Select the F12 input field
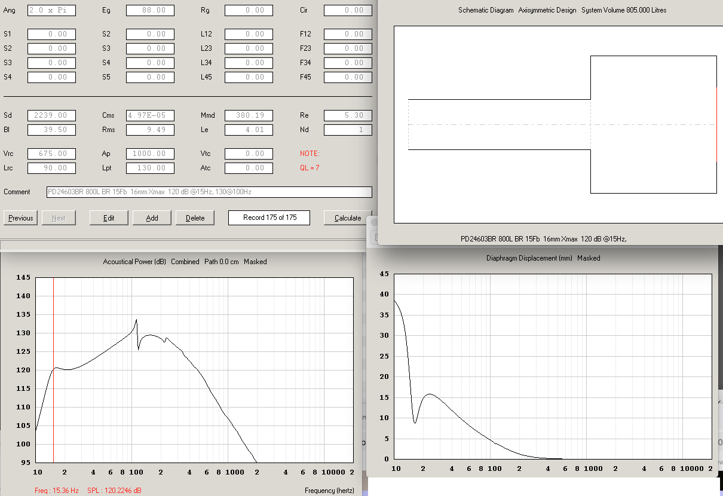Screen dimensions: 723x496 click(x=348, y=34)
